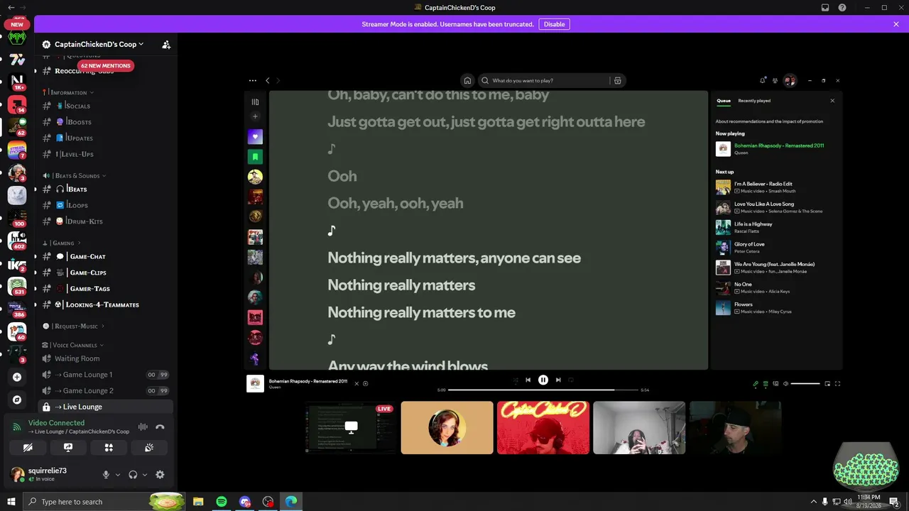Viewport: 909px width, 511px height.
Task: Jump to lyric 'Nothing really matters to me'
Action: coord(421,312)
